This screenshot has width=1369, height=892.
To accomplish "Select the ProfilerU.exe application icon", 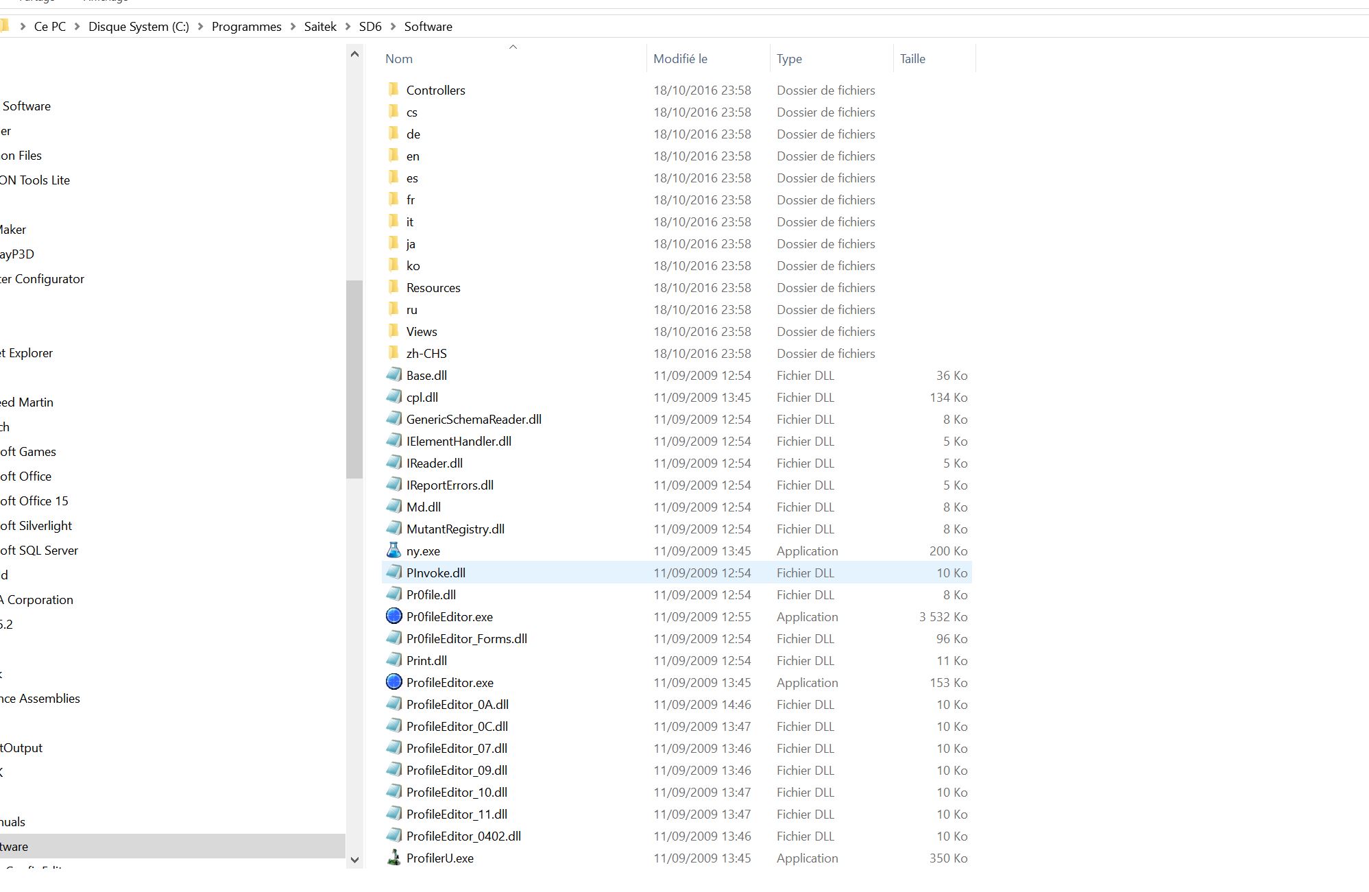I will 393,858.
